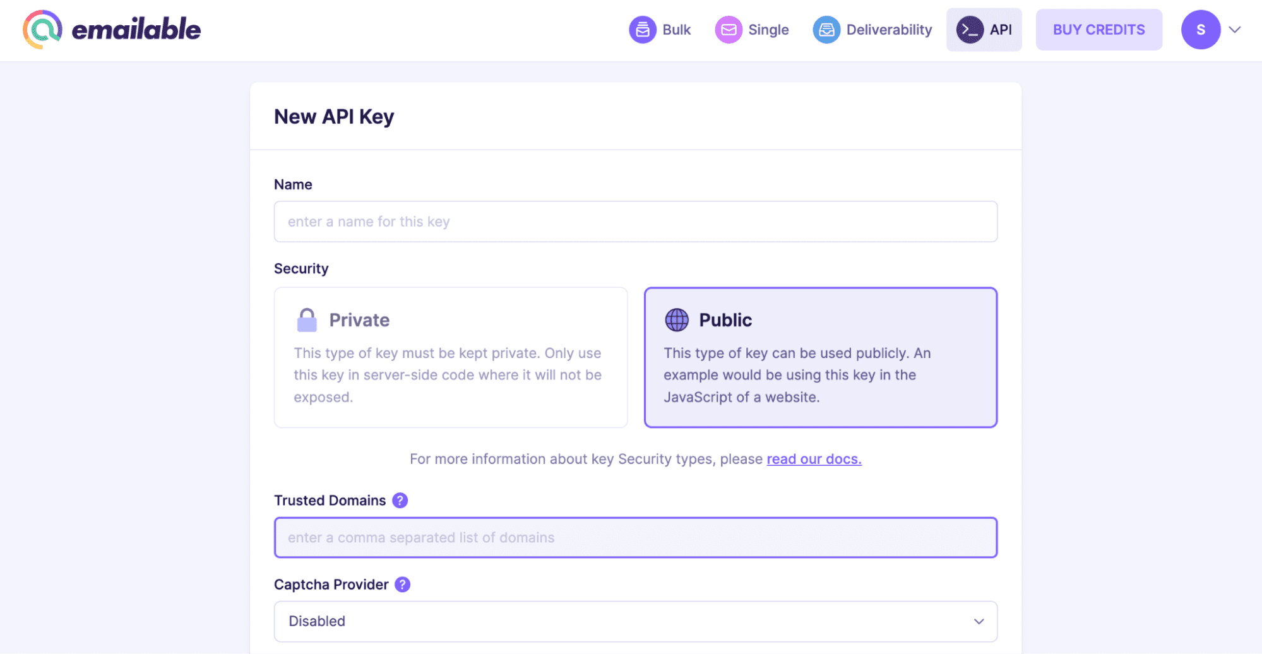Select the Private security key option
This screenshot has height=654, width=1262.
pos(450,357)
